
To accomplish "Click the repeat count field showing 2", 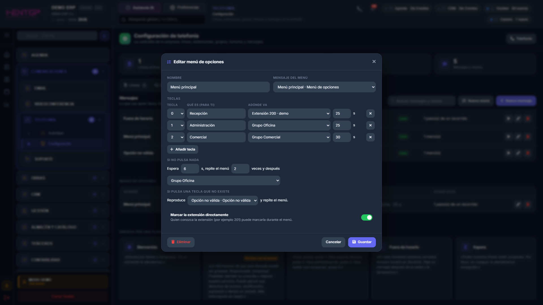I will pos(240,169).
